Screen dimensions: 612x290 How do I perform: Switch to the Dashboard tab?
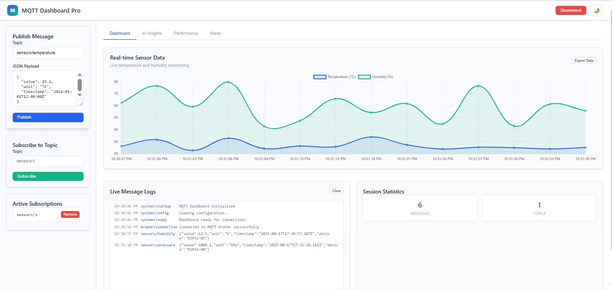click(120, 33)
